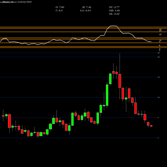Click the 14 price axis label
167x167 pixels.
pos(159,98)
